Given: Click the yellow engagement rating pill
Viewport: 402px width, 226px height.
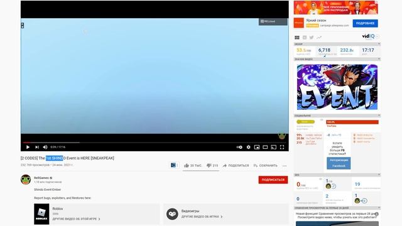Looking at the screenshot, I should [x=305, y=122].
